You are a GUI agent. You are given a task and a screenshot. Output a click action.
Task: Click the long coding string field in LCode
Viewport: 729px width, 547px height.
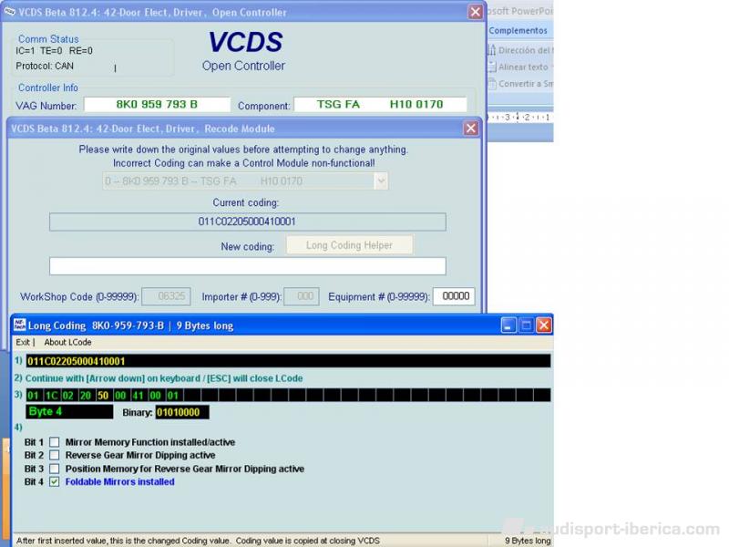(288, 361)
